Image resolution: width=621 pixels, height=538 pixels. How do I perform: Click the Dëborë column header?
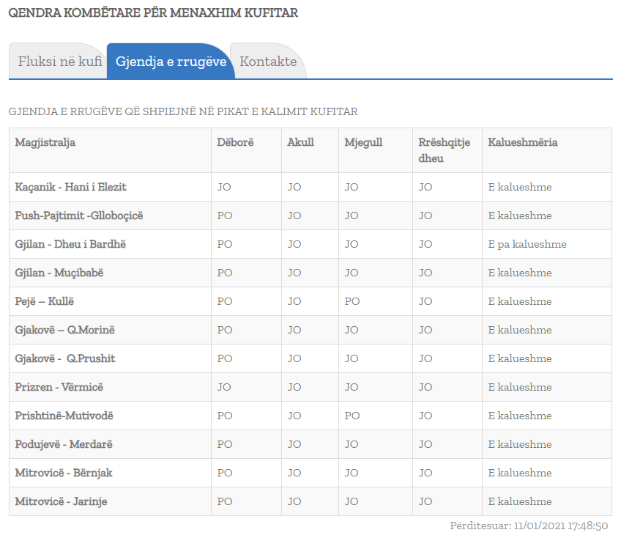(x=235, y=142)
